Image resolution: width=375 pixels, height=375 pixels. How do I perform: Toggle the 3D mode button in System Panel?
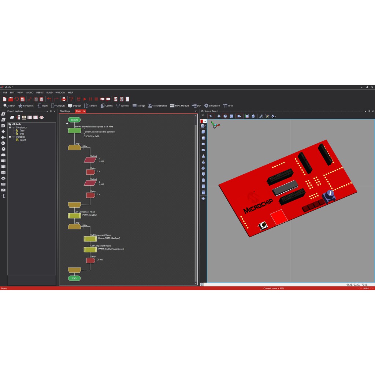[x=203, y=116]
